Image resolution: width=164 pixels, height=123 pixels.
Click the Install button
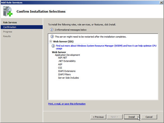[x=132, y=117]
